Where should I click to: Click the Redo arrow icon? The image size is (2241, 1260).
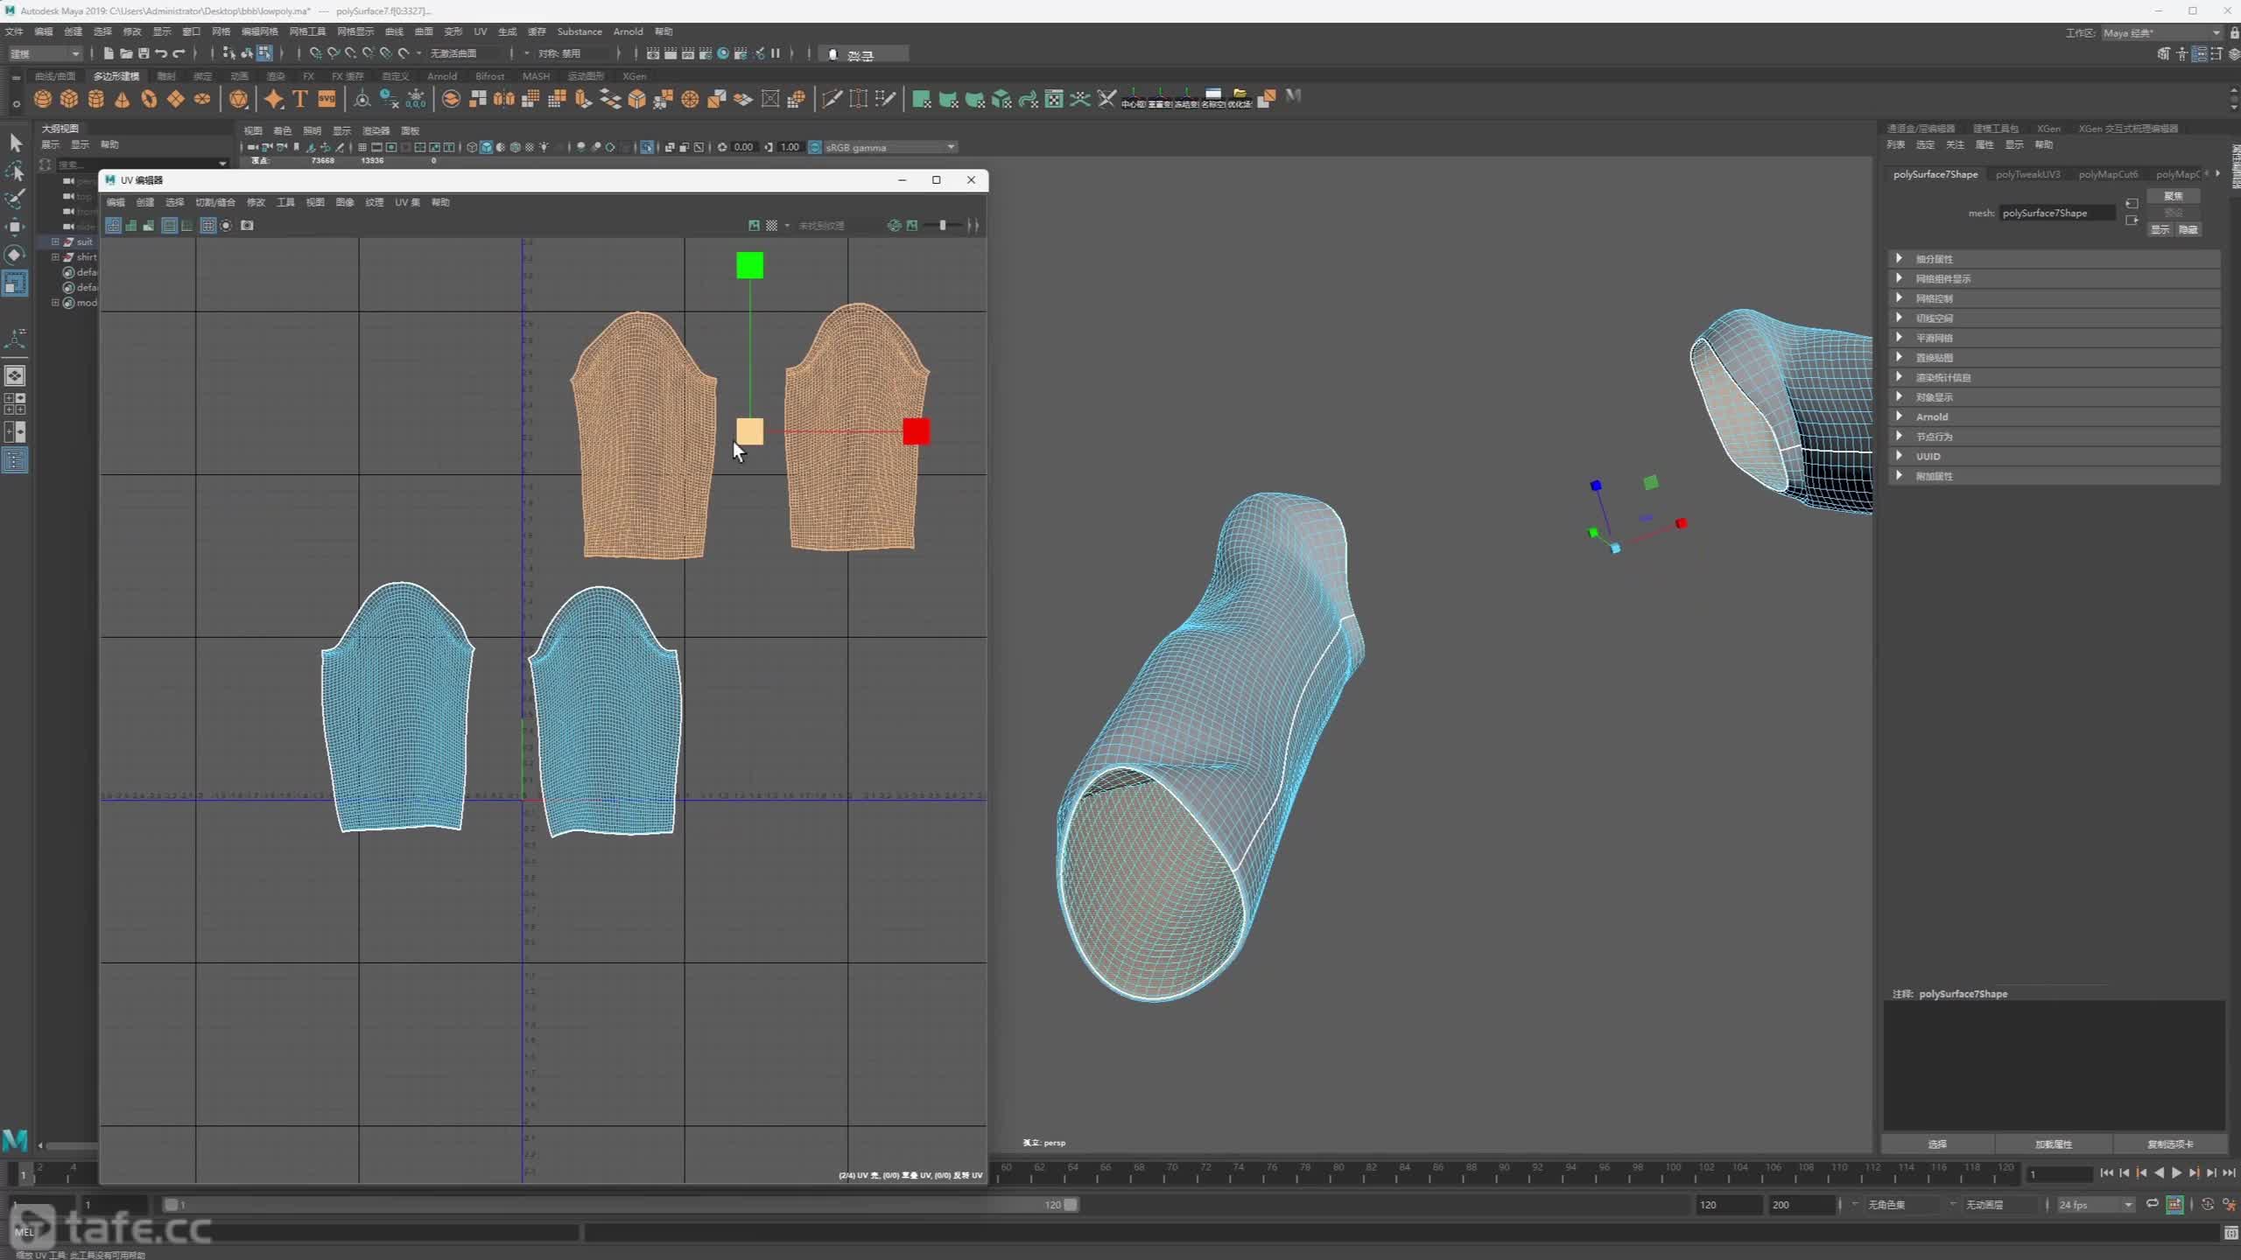pos(179,53)
